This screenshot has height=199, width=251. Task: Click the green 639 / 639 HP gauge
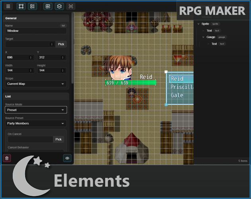coord(130,83)
